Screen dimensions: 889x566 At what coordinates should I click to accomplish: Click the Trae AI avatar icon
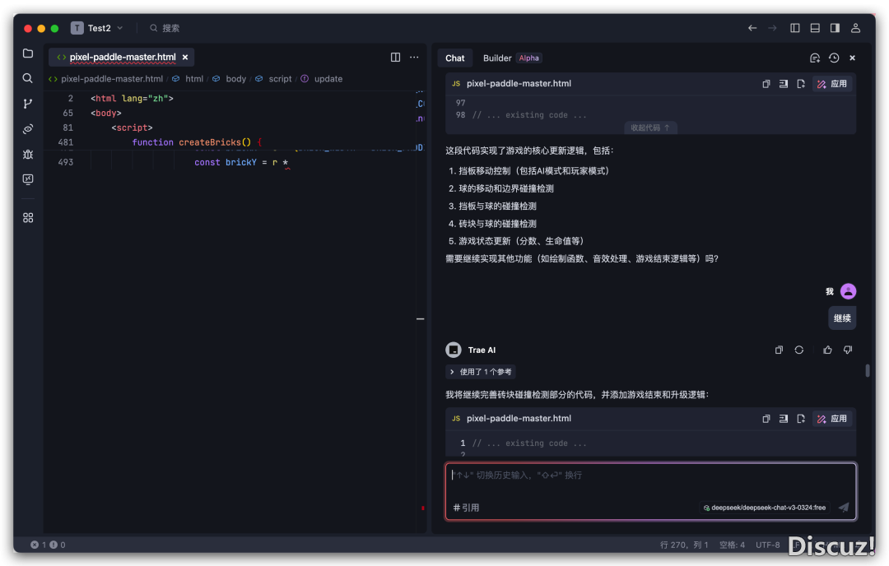454,350
